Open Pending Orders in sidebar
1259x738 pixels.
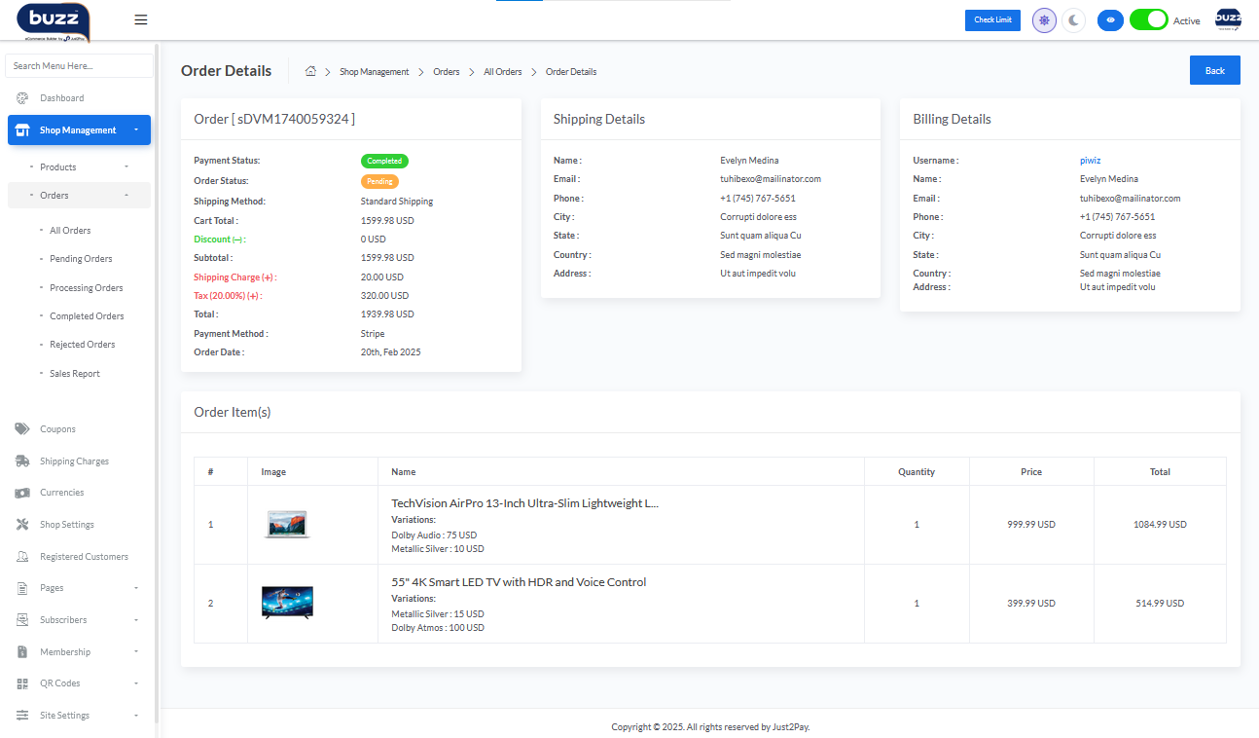pos(81,259)
